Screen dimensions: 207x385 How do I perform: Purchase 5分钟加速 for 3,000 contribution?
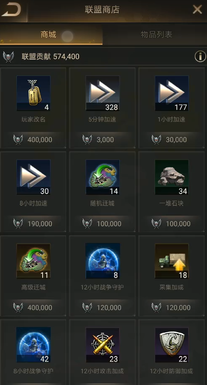tap(102, 140)
